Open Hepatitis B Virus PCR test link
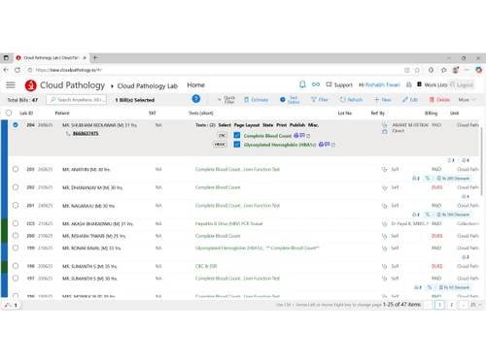Image resolution: width=486 pixels, height=364 pixels. (228, 223)
